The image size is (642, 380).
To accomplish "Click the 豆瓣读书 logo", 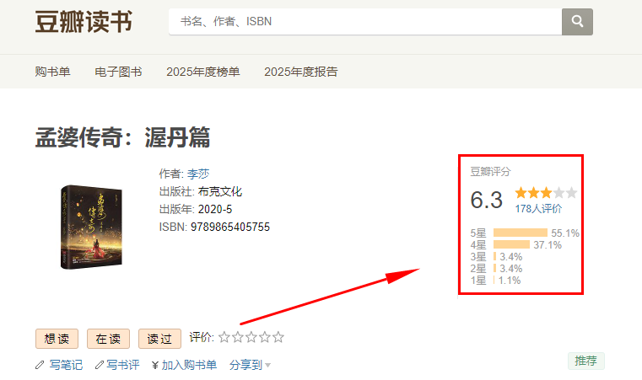I will coord(84,22).
